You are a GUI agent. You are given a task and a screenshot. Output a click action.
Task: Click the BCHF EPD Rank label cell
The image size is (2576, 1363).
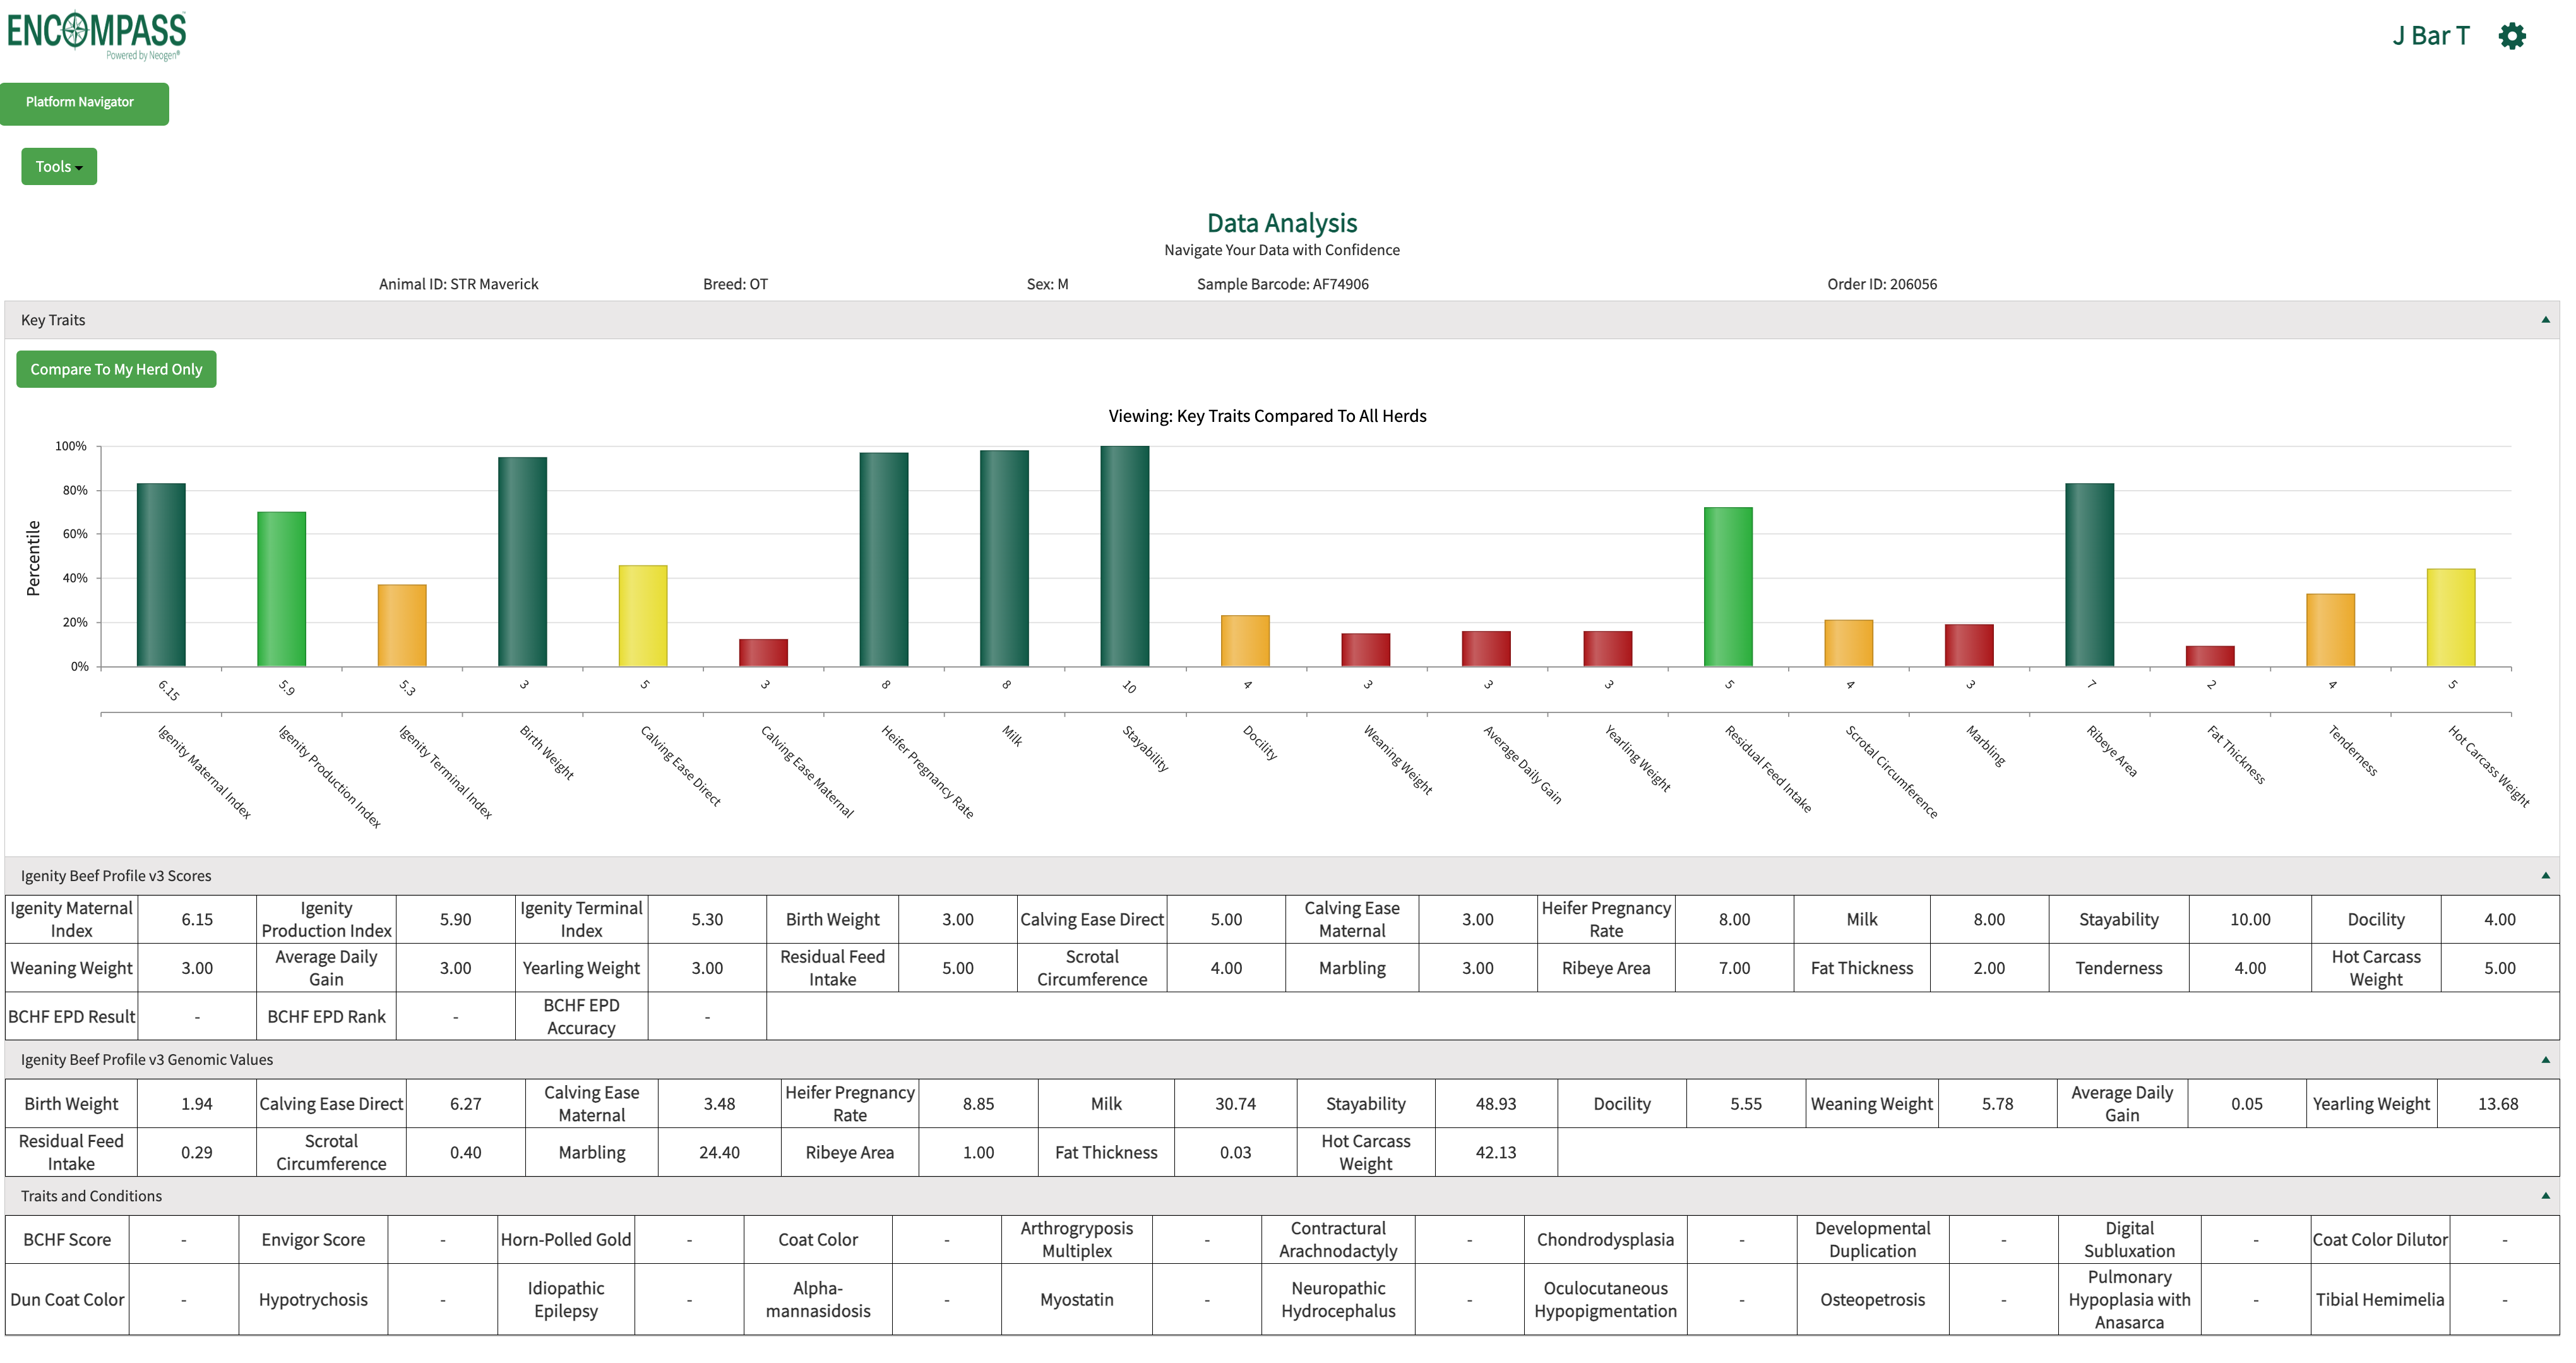coord(326,1016)
